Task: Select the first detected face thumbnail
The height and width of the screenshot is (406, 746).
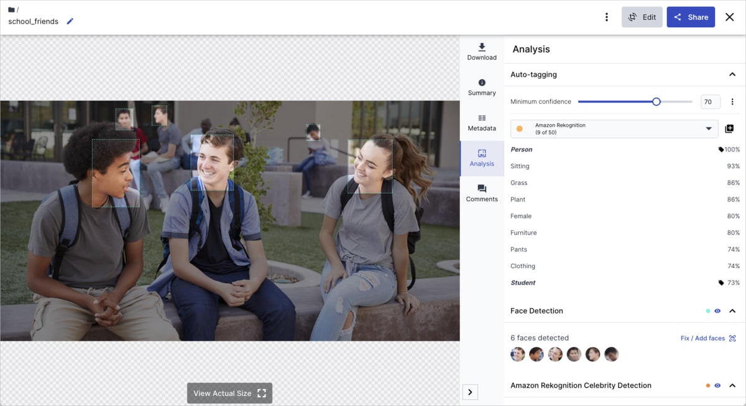Action: pyautogui.click(x=518, y=354)
